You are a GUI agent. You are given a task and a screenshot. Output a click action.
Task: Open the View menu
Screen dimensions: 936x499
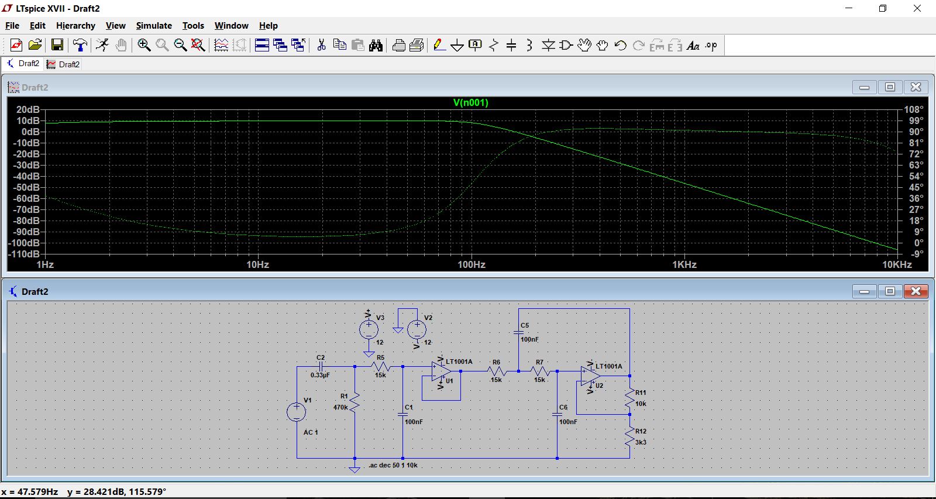[x=115, y=26]
